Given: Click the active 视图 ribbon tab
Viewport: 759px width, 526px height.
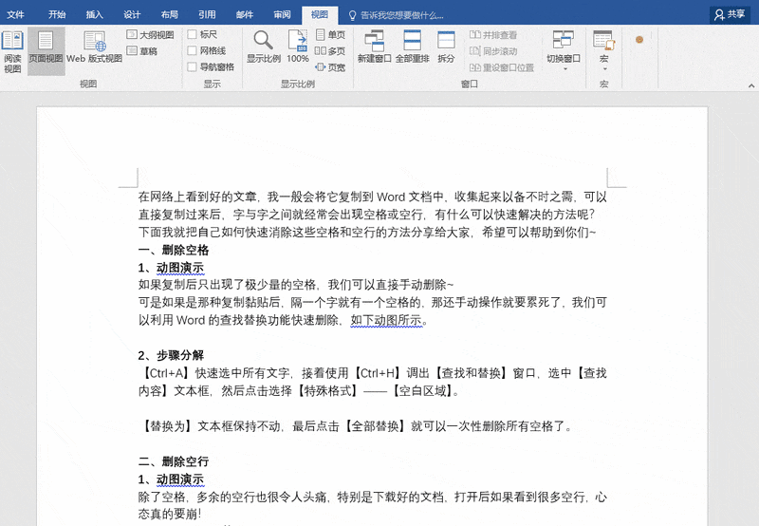Looking at the screenshot, I should pos(320,14).
